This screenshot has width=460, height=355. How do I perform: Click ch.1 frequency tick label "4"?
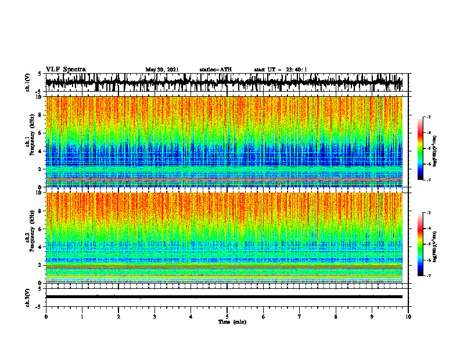tap(40, 151)
